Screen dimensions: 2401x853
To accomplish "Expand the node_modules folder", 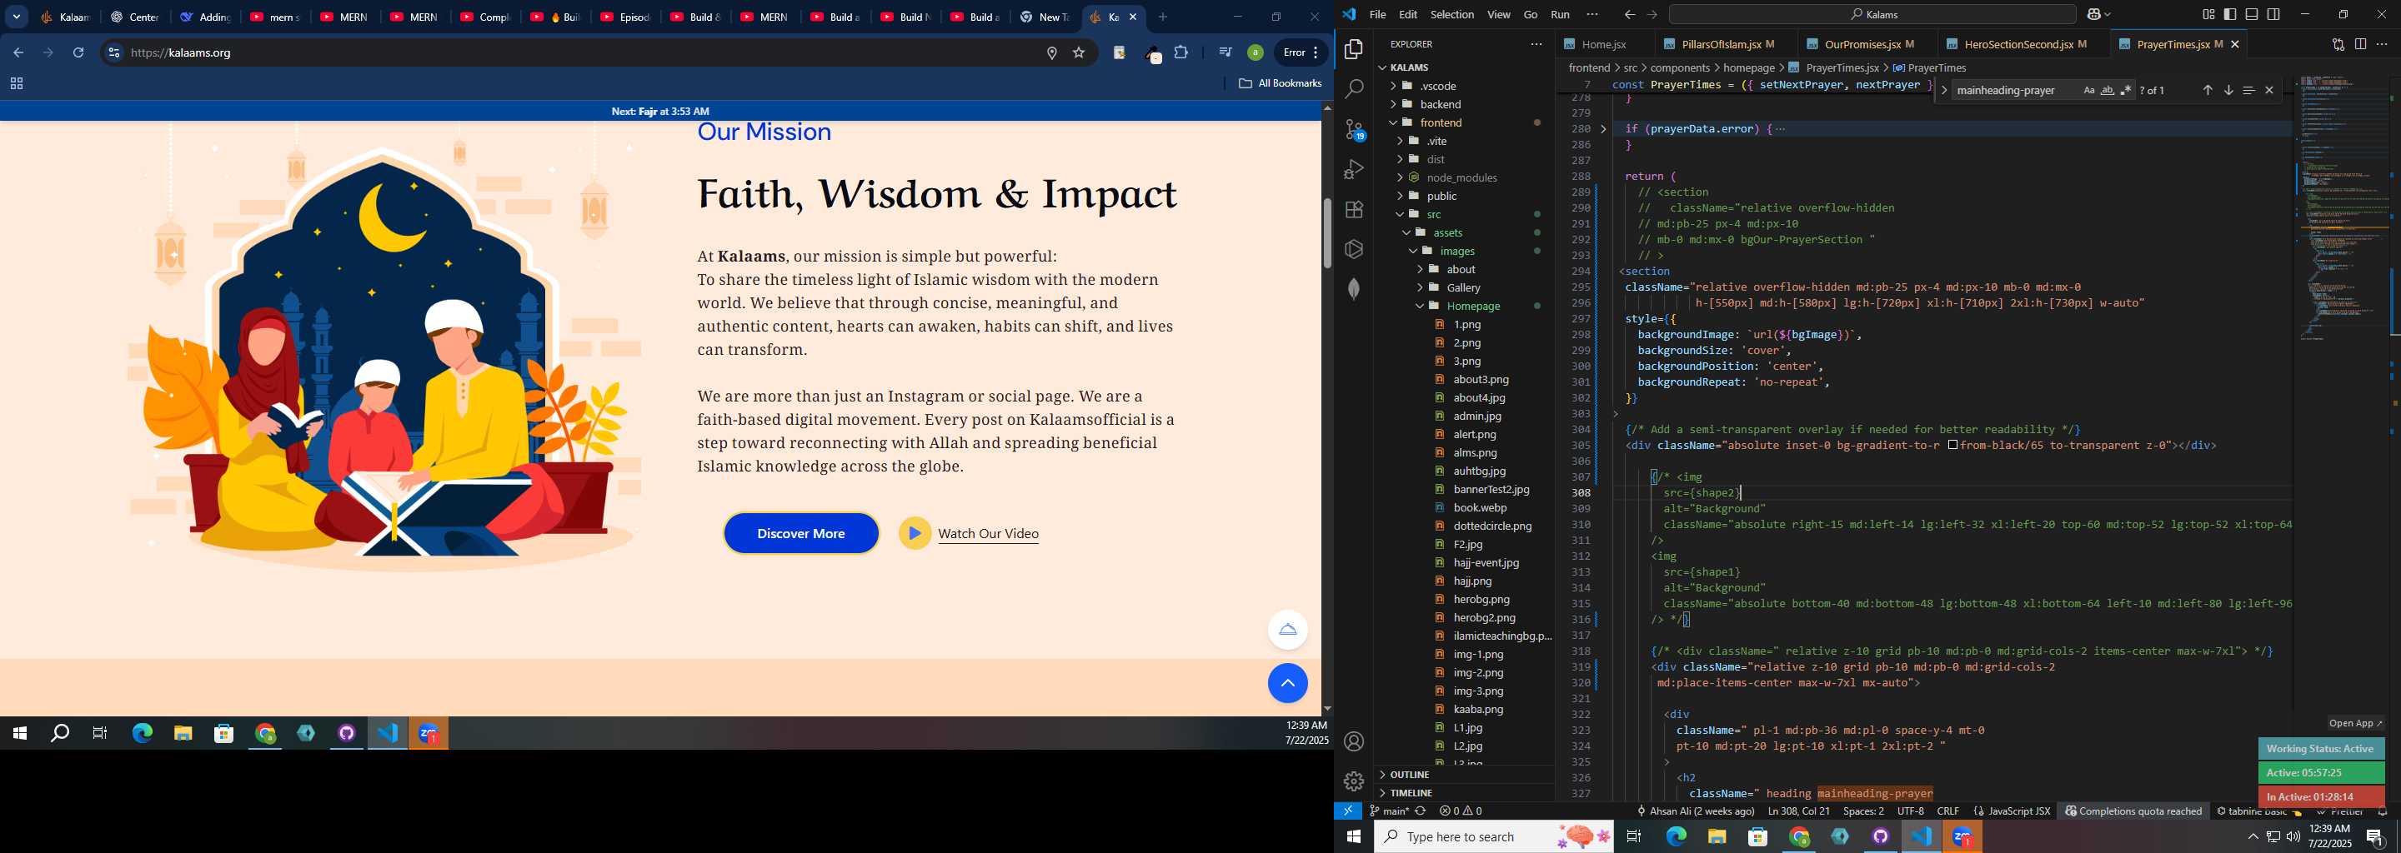I will click(1399, 178).
